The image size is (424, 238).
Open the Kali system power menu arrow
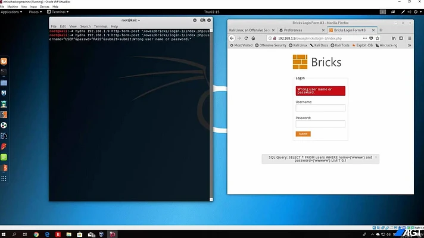coord(421,12)
